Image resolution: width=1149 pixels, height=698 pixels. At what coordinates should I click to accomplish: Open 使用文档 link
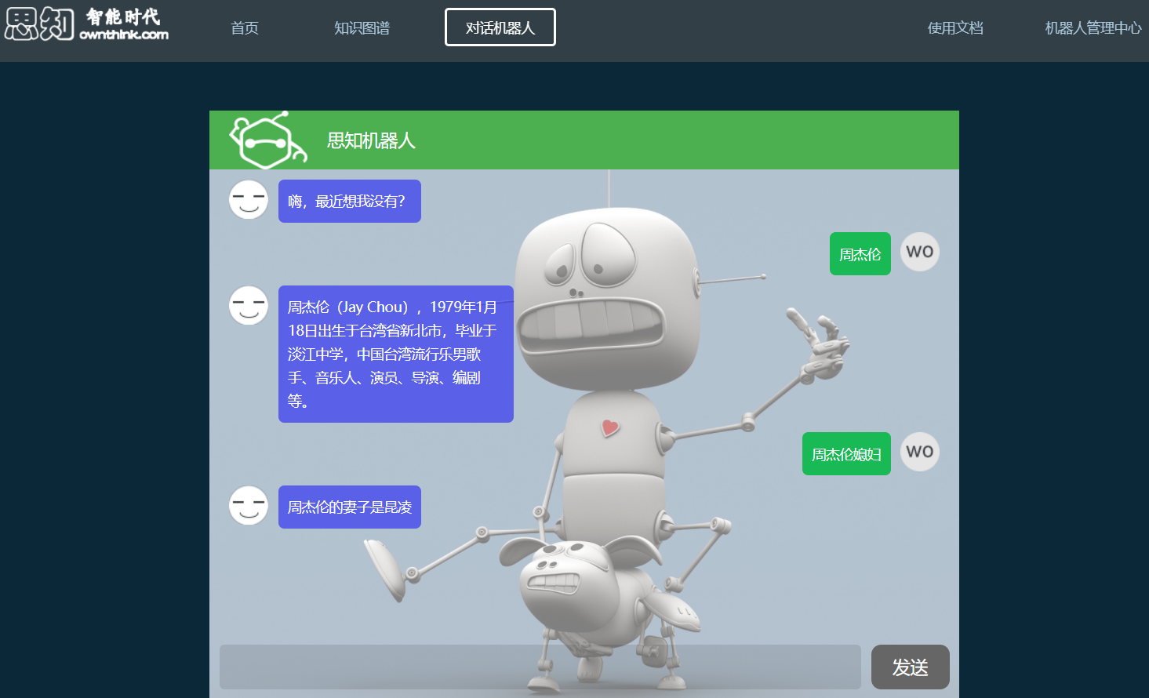tap(955, 28)
